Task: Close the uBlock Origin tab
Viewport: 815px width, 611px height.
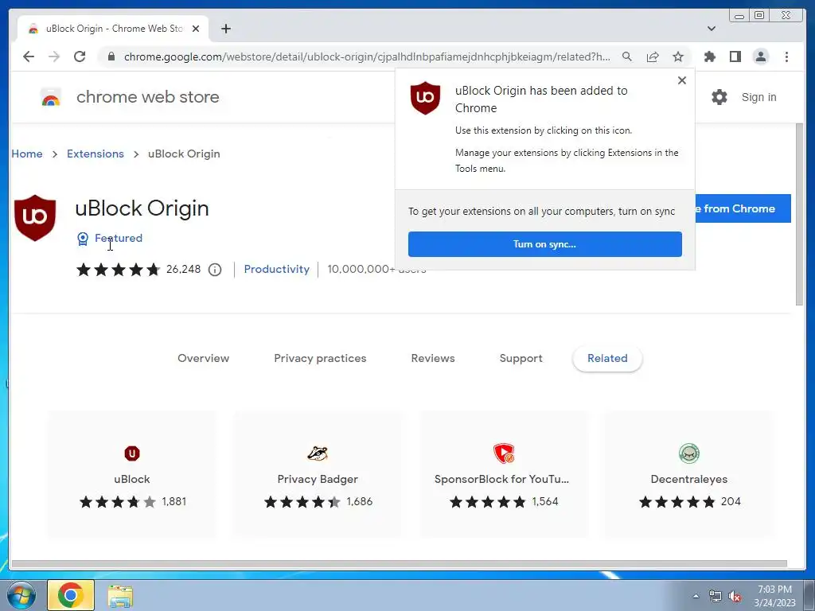Action: (196, 29)
